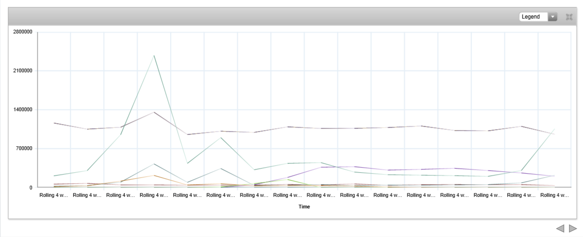This screenshot has width=583, height=237.
Task: Click the second "Rolling 4 w…" x-axis label
Action: (87, 195)
